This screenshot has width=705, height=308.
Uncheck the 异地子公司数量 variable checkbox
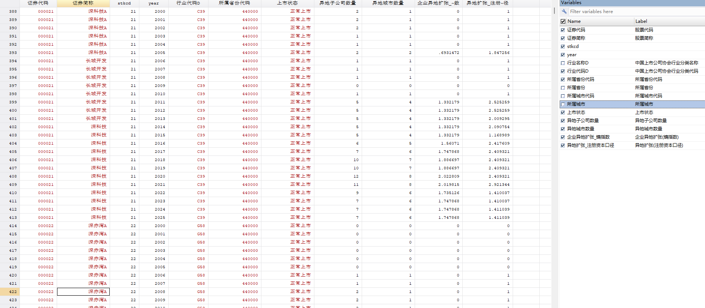click(x=563, y=121)
